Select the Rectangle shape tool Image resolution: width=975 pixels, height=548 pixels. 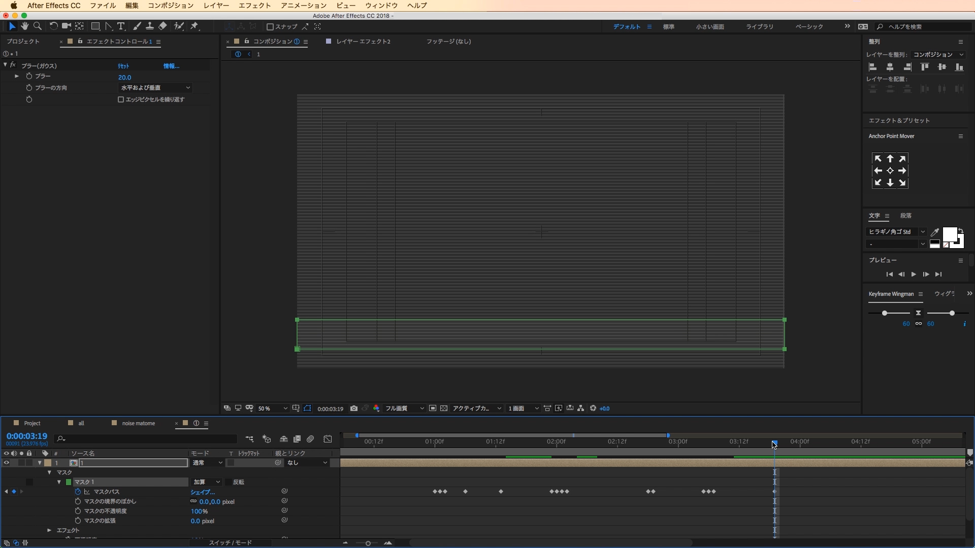[95, 26]
